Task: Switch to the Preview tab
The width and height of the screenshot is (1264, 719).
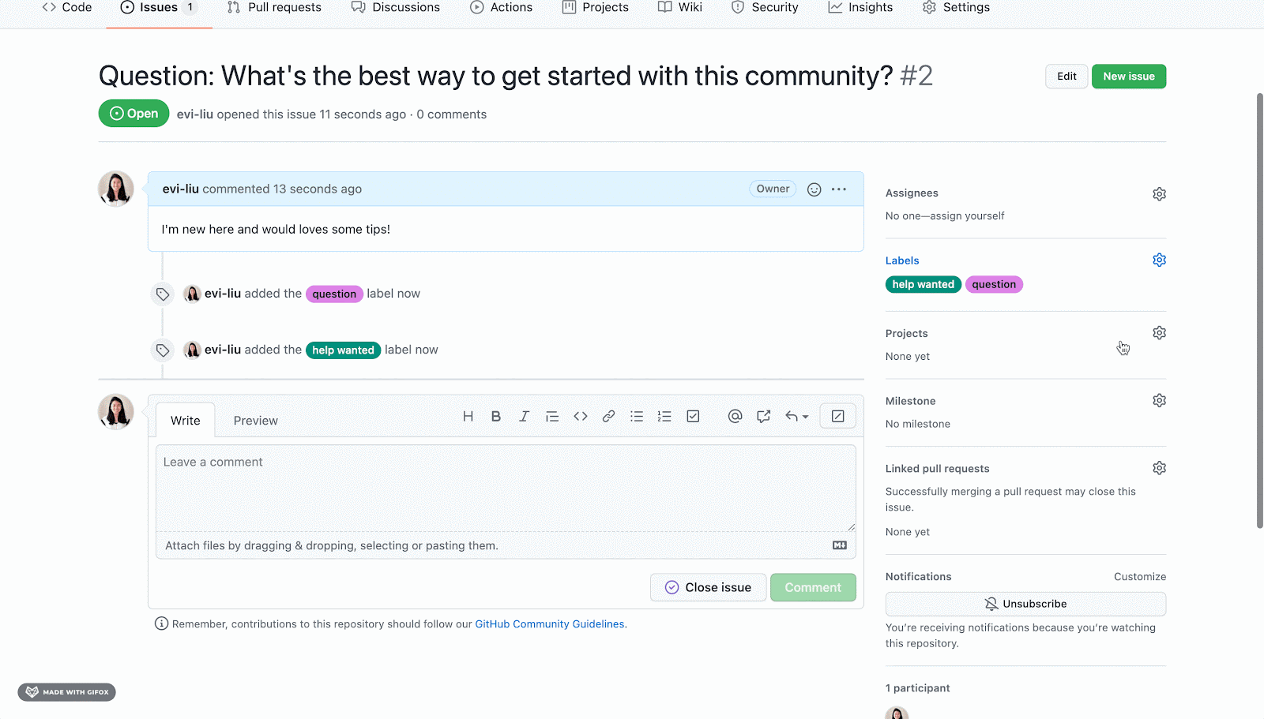Action: point(255,421)
